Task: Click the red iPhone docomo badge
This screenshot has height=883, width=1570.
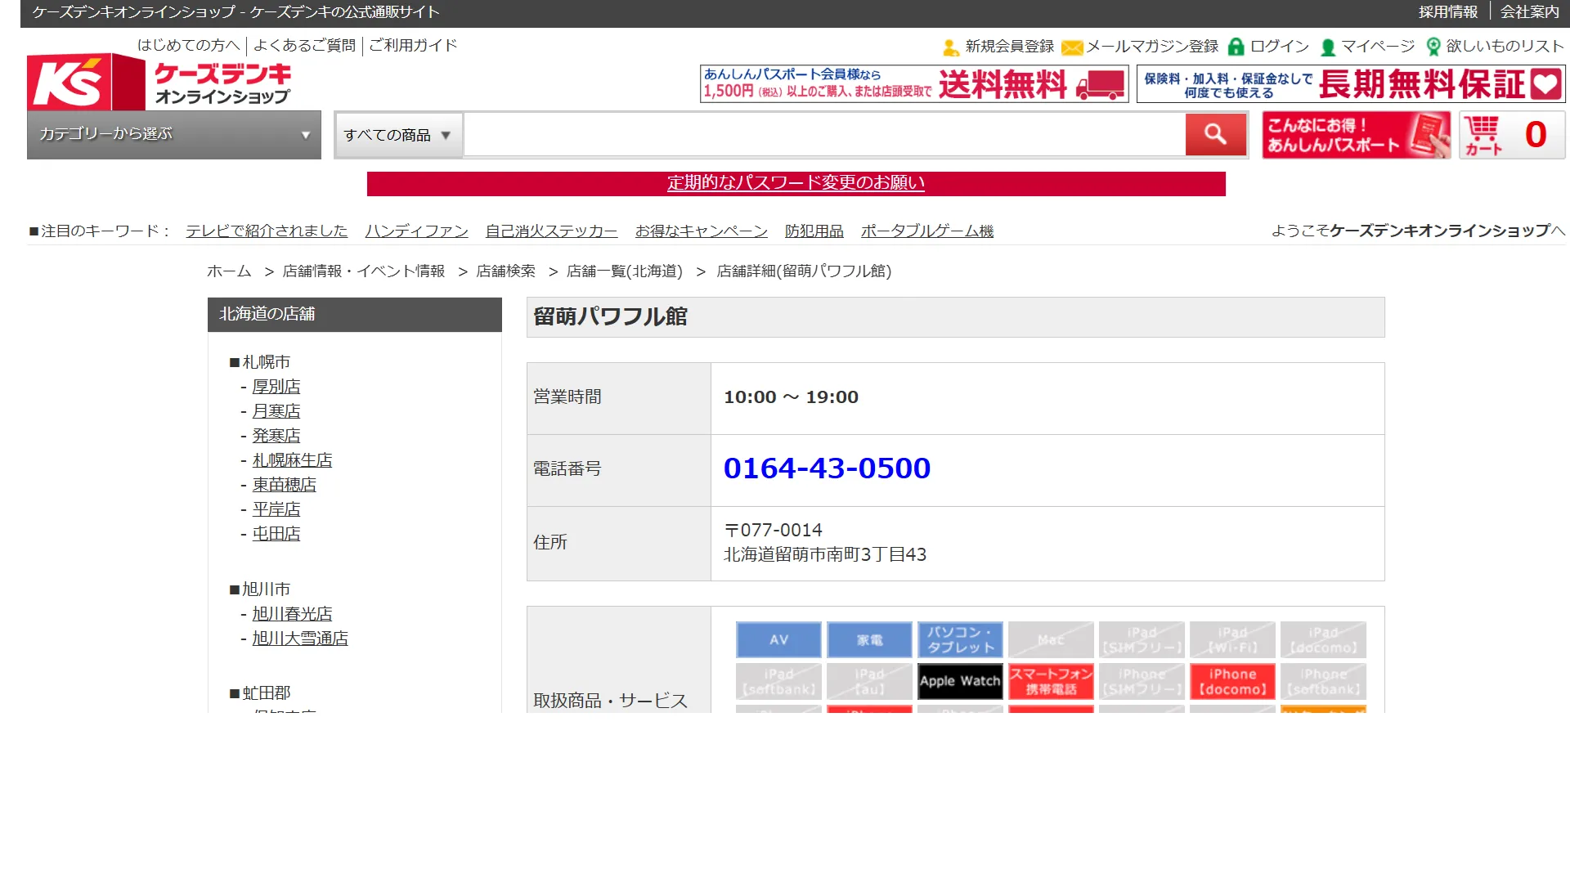Action: [x=1232, y=682]
